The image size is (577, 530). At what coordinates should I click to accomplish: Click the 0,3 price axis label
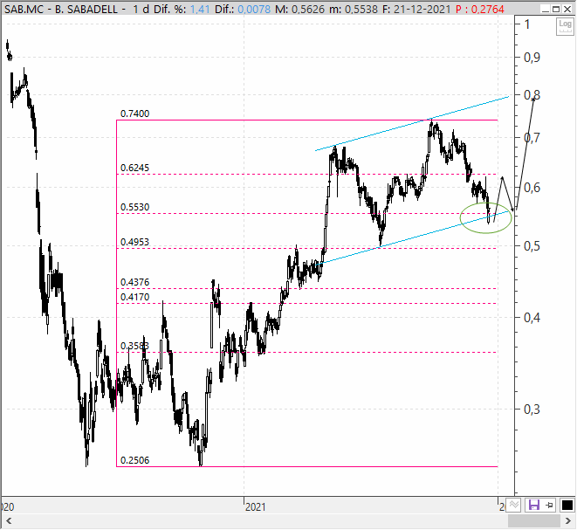(532, 409)
